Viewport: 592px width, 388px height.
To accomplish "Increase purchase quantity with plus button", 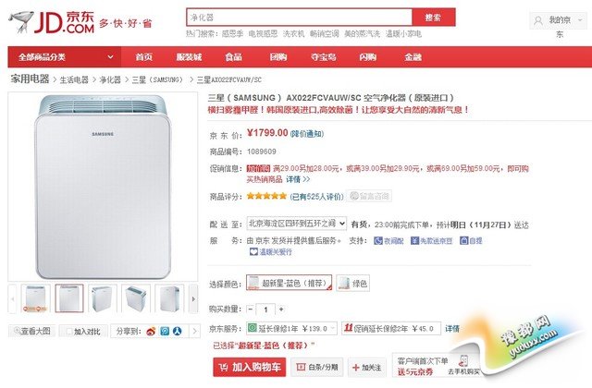I will click(281, 309).
